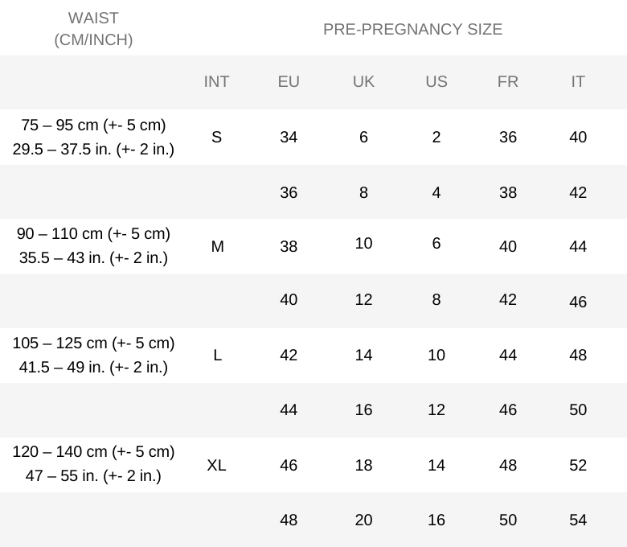627x547 pixels.
Task: Click the UK column header
Action: coord(363,81)
